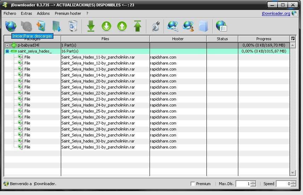
Task: Click the globe with wrench reconnect icon
Action: [x=173, y=26]
